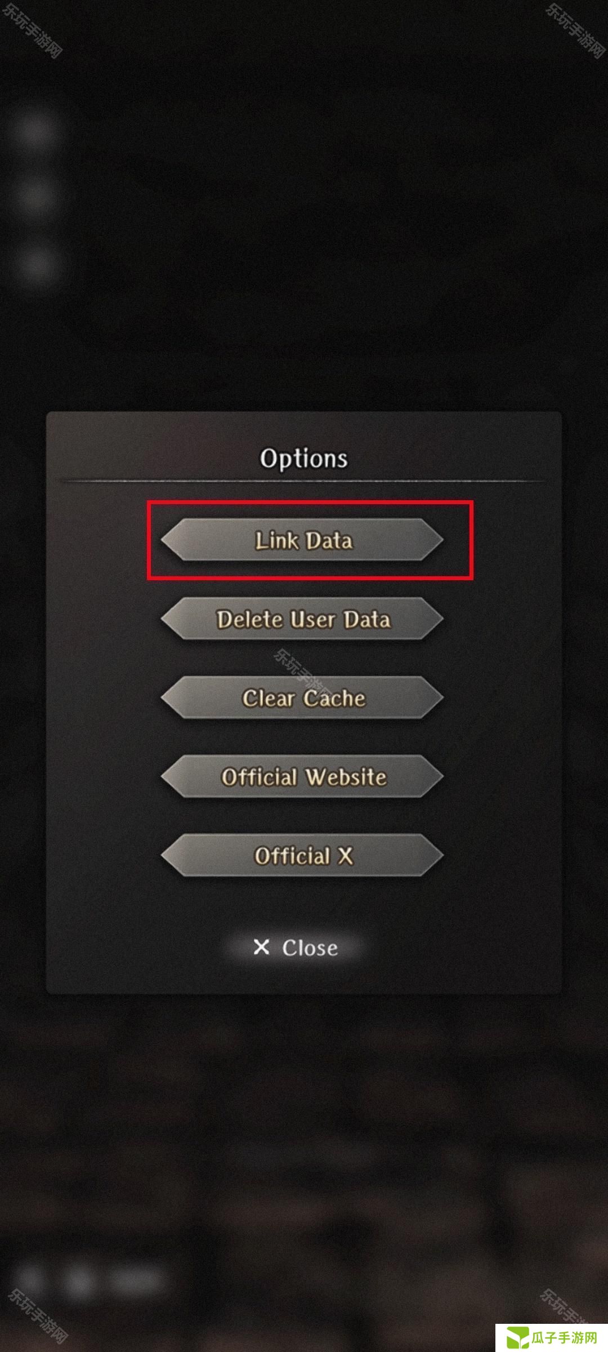Click the 乐玩手游网 watermark at top left
The height and width of the screenshot is (1352, 608).
coord(33,29)
